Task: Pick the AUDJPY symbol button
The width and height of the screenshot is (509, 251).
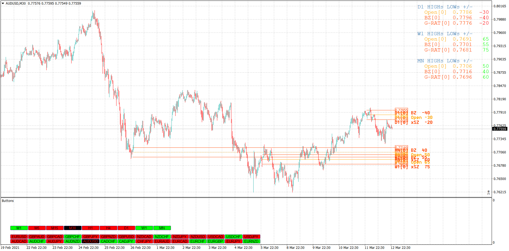Action: pos(55,241)
